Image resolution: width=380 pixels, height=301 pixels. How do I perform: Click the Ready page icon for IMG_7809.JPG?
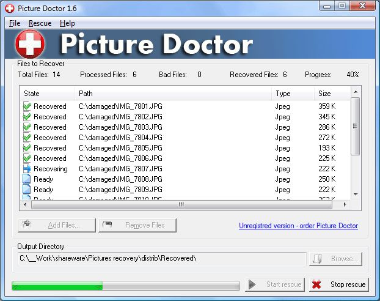click(x=27, y=190)
